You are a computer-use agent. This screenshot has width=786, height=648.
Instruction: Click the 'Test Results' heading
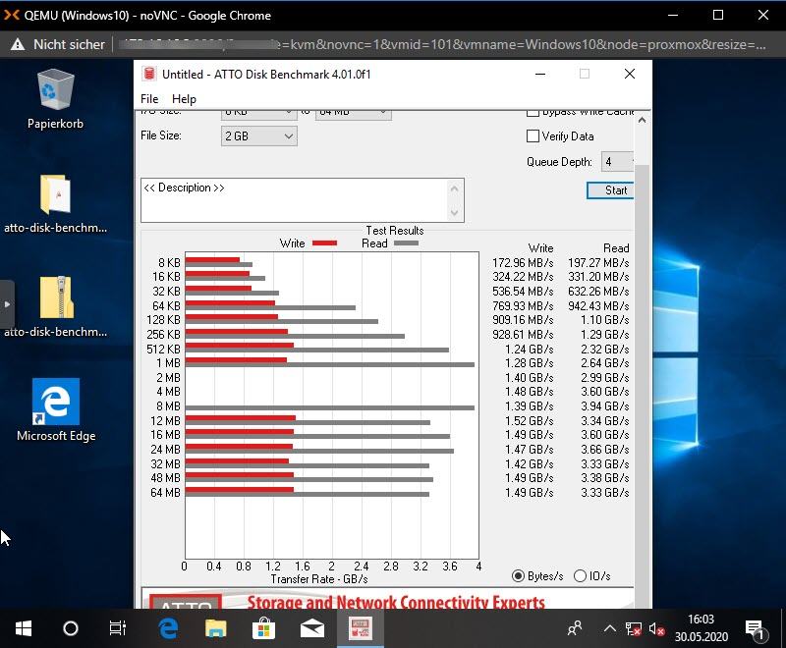[395, 231]
